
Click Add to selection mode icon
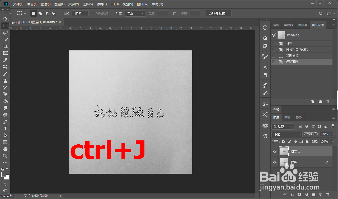pyautogui.click(x=40, y=13)
